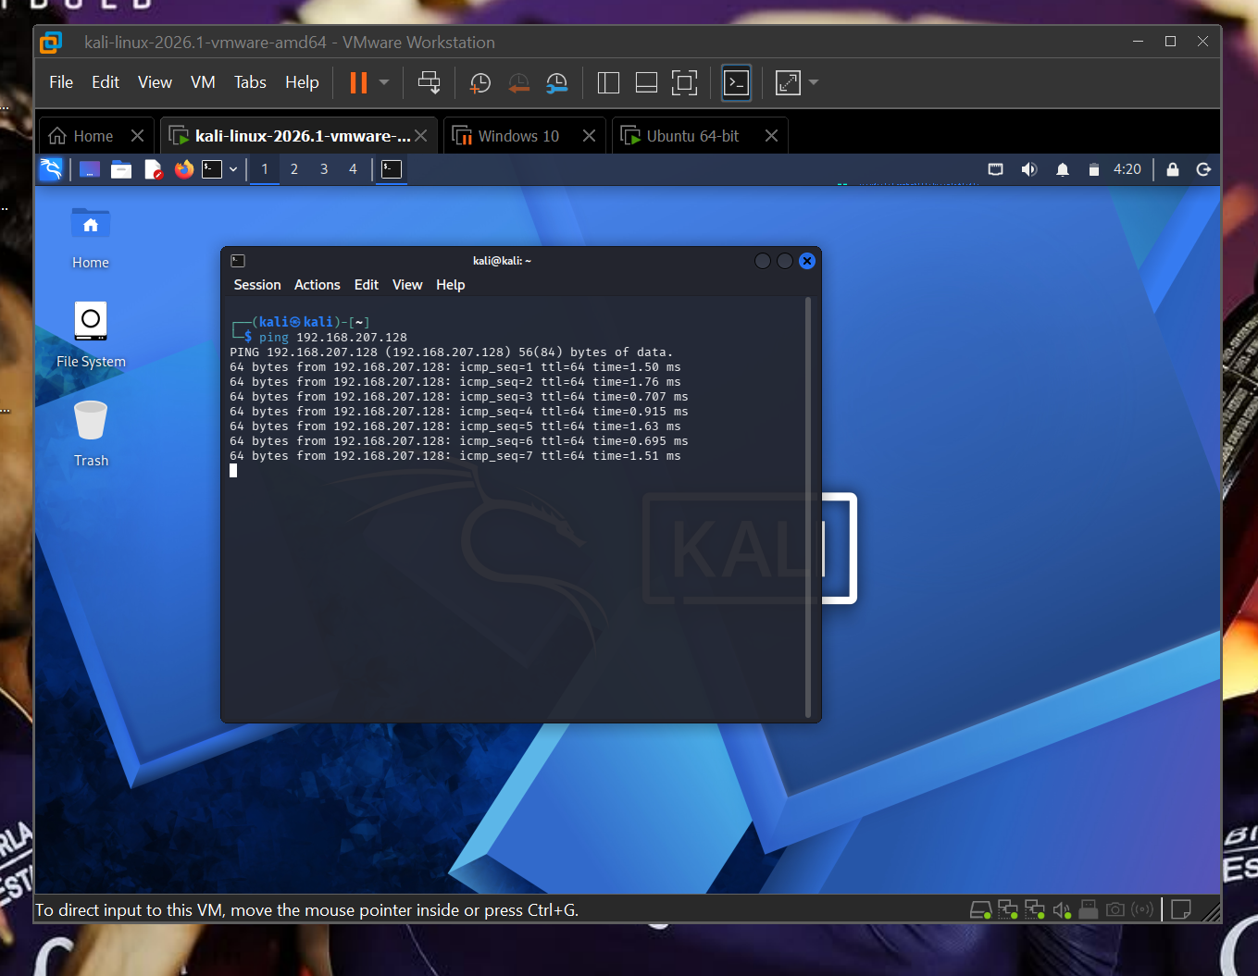Open the terminal Session menu

[x=257, y=285]
